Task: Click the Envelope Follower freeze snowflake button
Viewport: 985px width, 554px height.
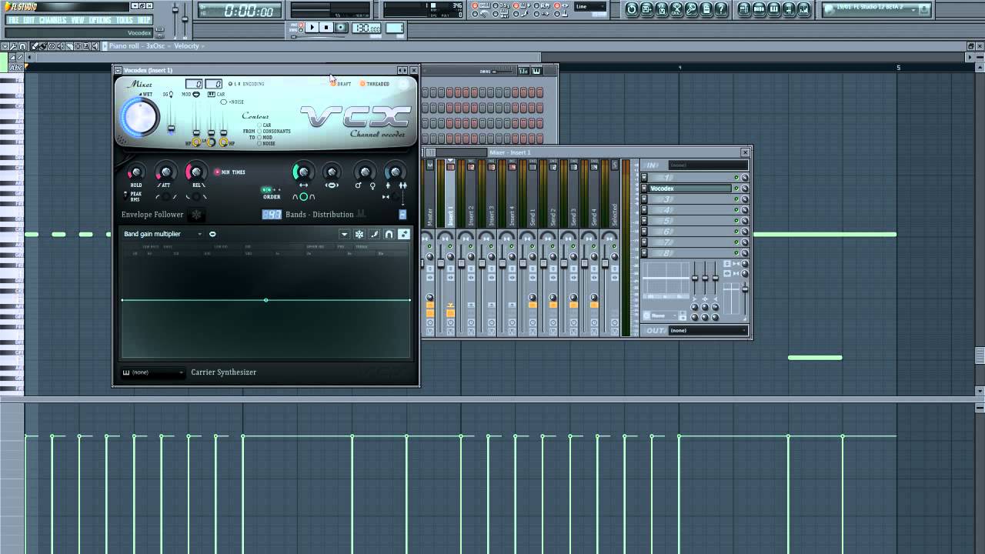Action: pos(196,215)
